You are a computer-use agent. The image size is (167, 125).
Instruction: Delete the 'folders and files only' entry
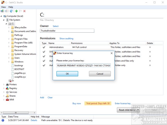[150, 61]
